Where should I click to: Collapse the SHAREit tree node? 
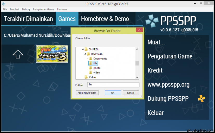(x=83, y=49)
